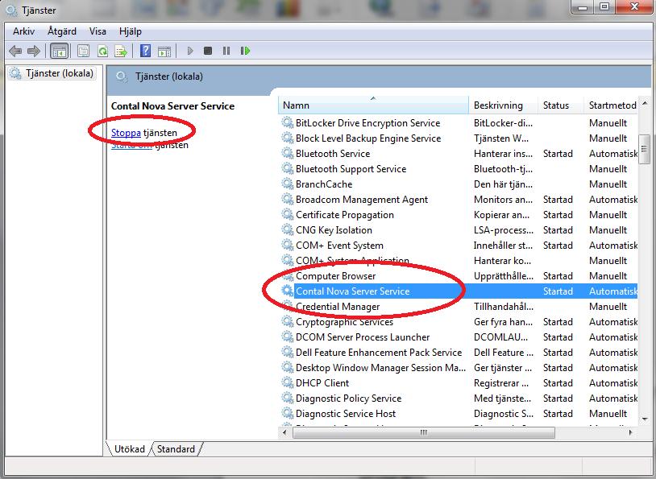Image resolution: width=656 pixels, height=479 pixels.
Task: Click the Start service play icon
Action: tap(190, 51)
